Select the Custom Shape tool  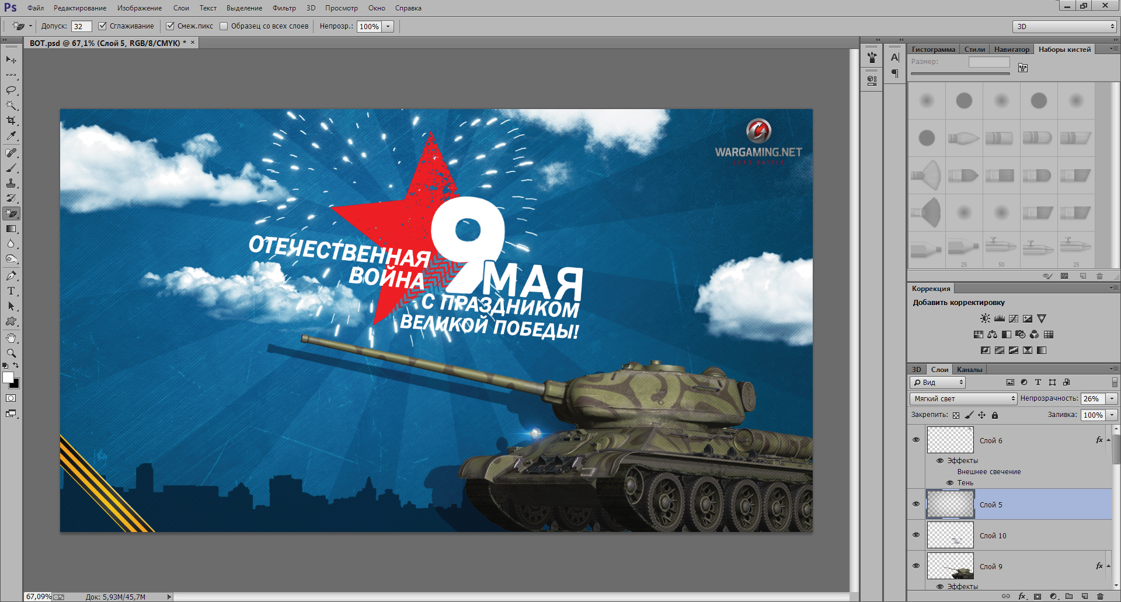[x=11, y=321]
